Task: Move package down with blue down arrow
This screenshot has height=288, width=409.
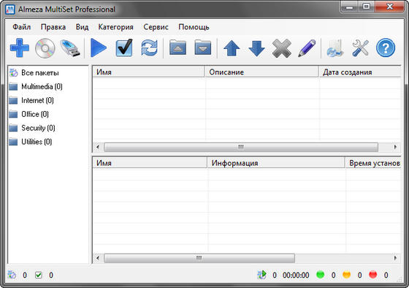Action: [256, 48]
